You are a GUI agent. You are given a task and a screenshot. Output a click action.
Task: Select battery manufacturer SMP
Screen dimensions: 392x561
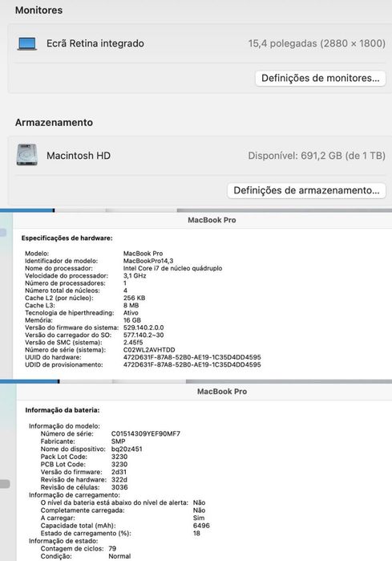click(x=119, y=441)
